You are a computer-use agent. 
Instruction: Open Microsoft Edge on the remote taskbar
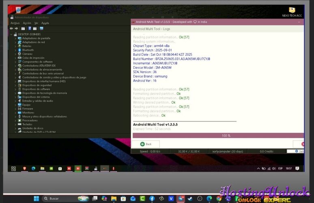[33, 169]
